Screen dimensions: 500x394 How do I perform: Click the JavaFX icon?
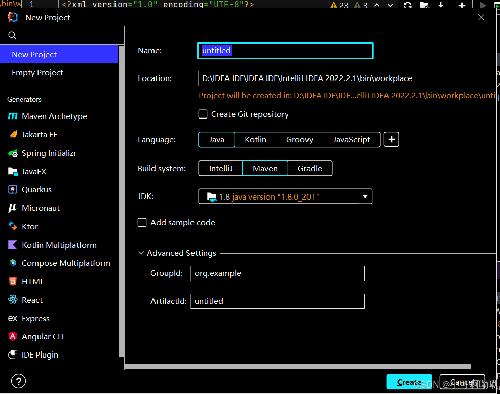point(13,172)
